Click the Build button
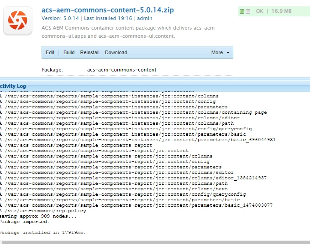Viewport: 310px width, 244px height. (x=69, y=52)
